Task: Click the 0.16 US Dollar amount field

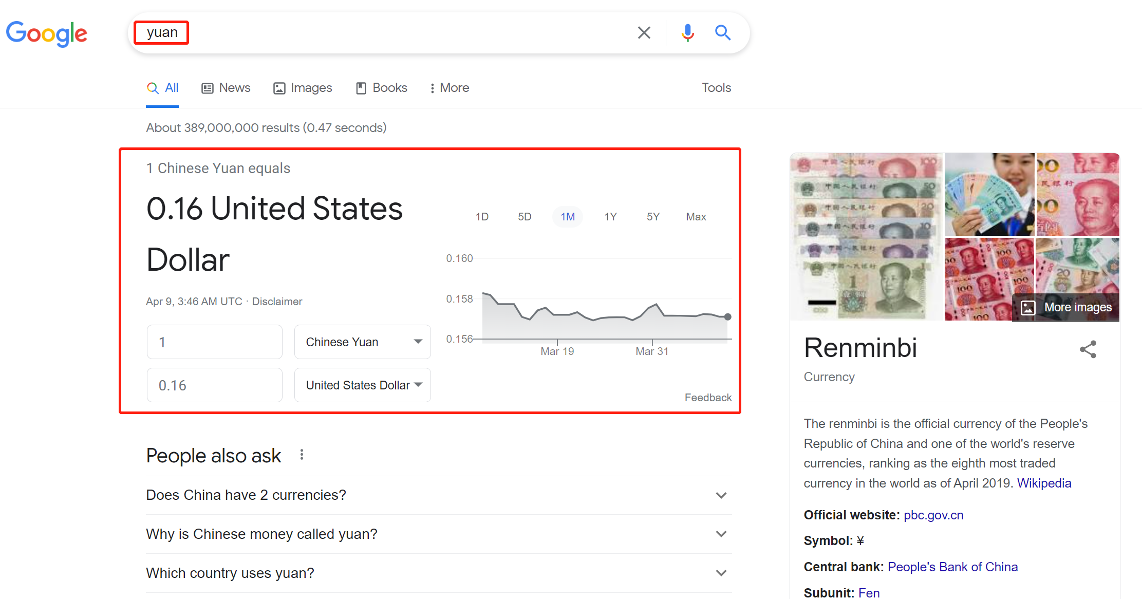Action: click(215, 385)
